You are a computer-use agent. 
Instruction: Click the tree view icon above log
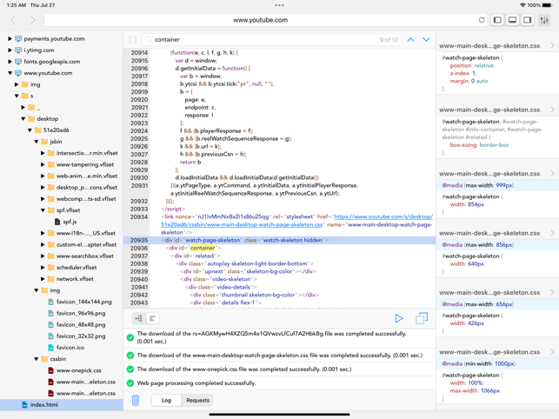[x=139, y=318]
